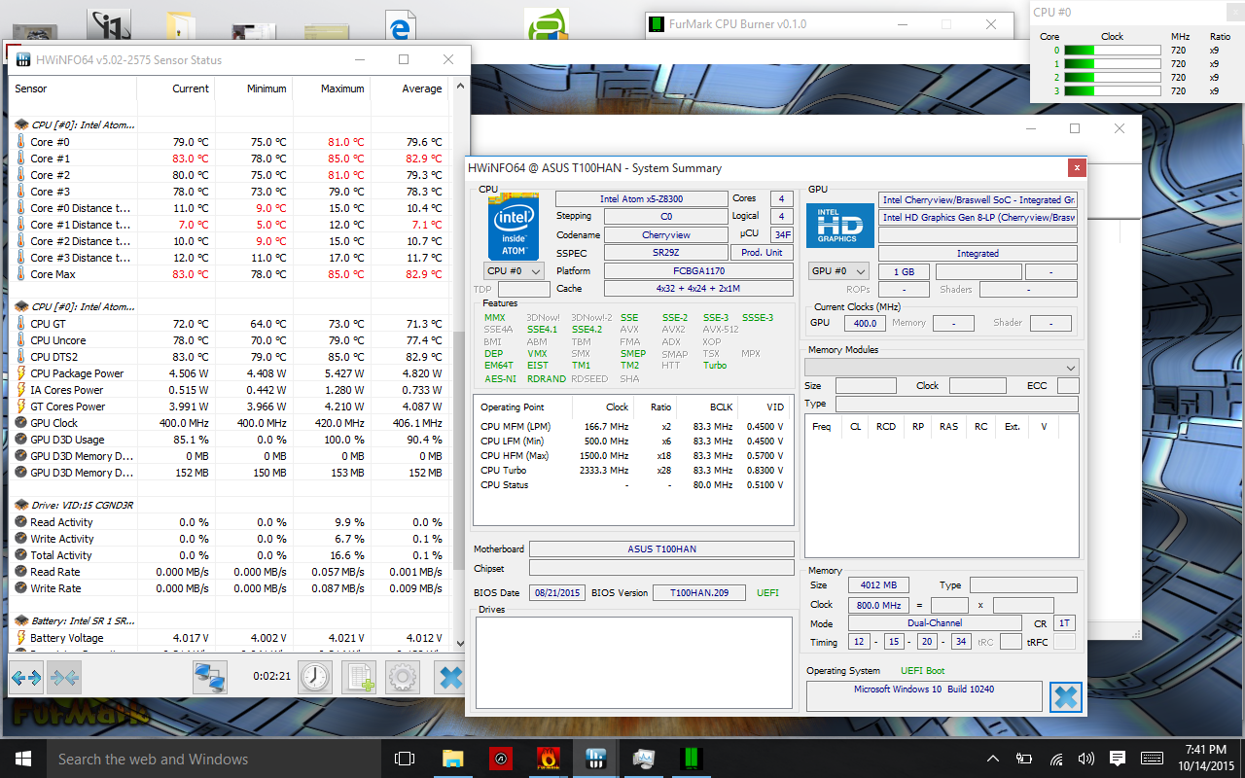Image resolution: width=1245 pixels, height=778 pixels.
Task: Click the Current column header
Action: pos(175,88)
